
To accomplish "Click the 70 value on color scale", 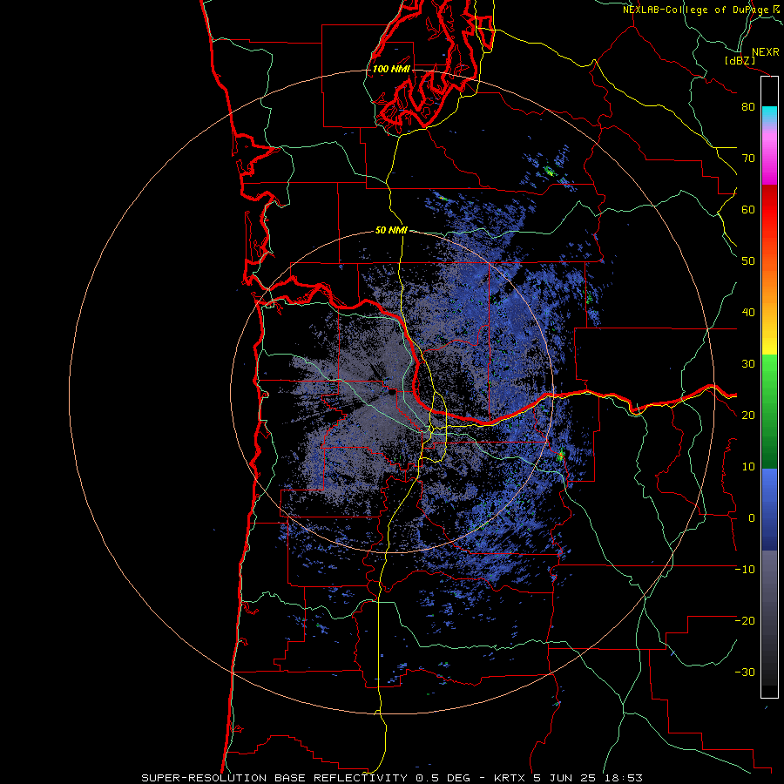I will 748,158.
